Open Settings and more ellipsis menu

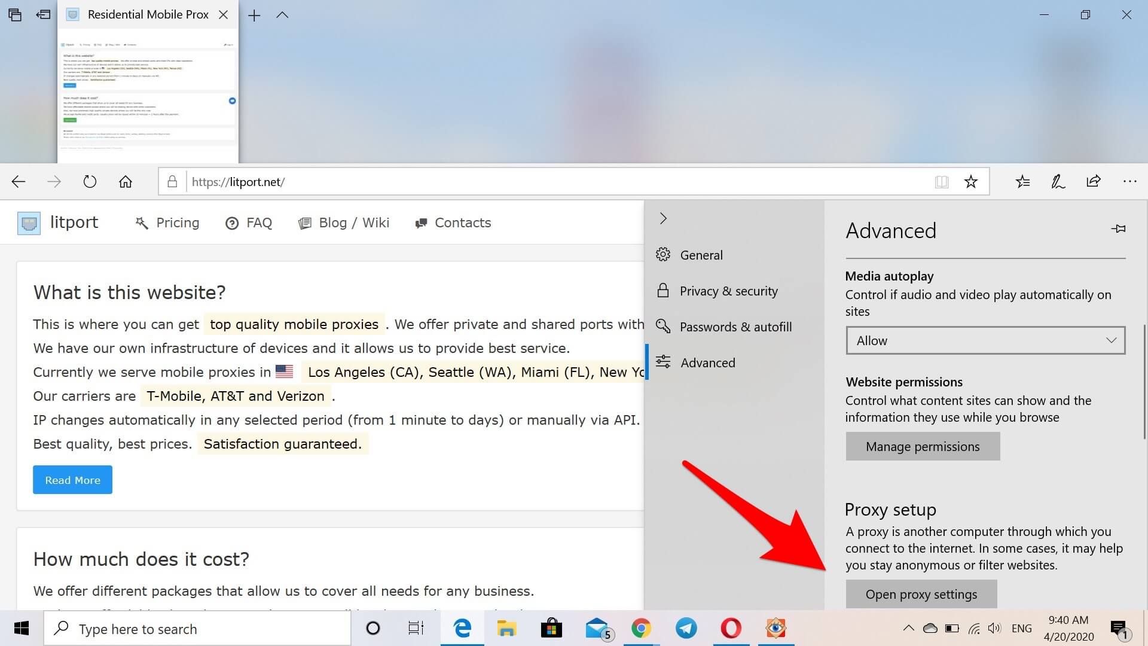[x=1129, y=181]
